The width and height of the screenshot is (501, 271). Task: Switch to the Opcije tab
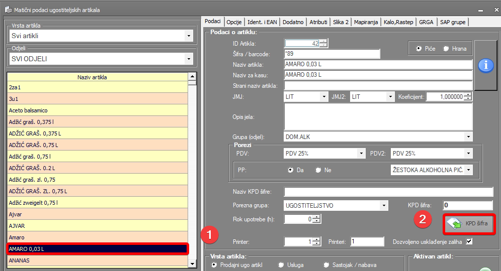[x=234, y=22]
